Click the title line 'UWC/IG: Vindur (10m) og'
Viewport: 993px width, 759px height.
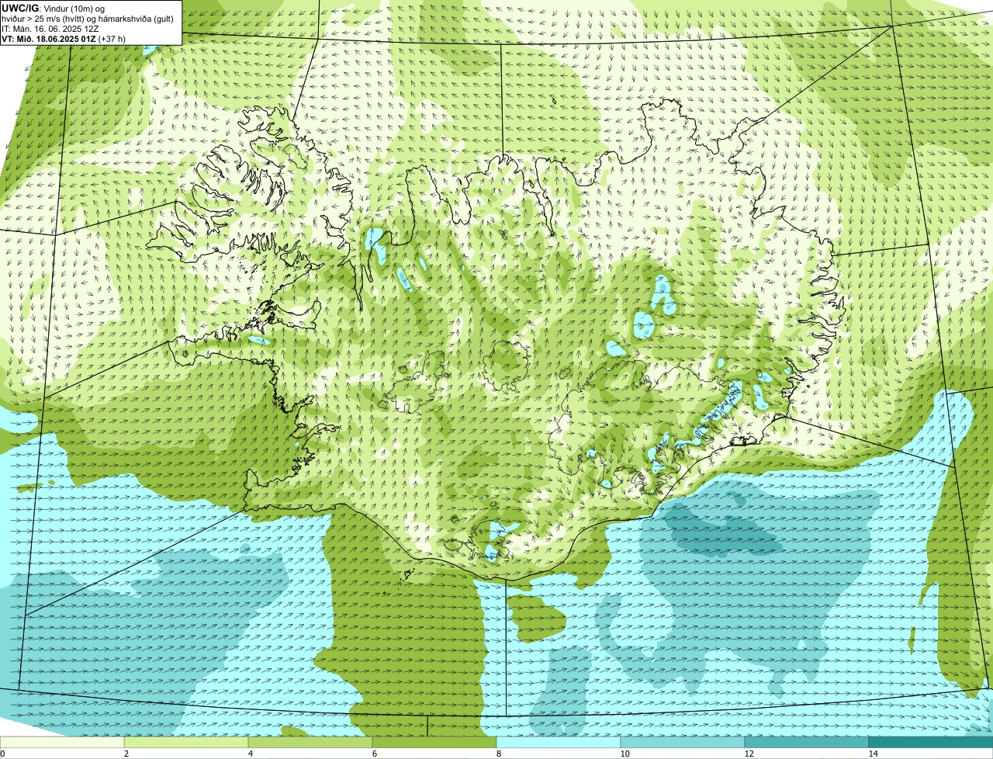pos(54,8)
